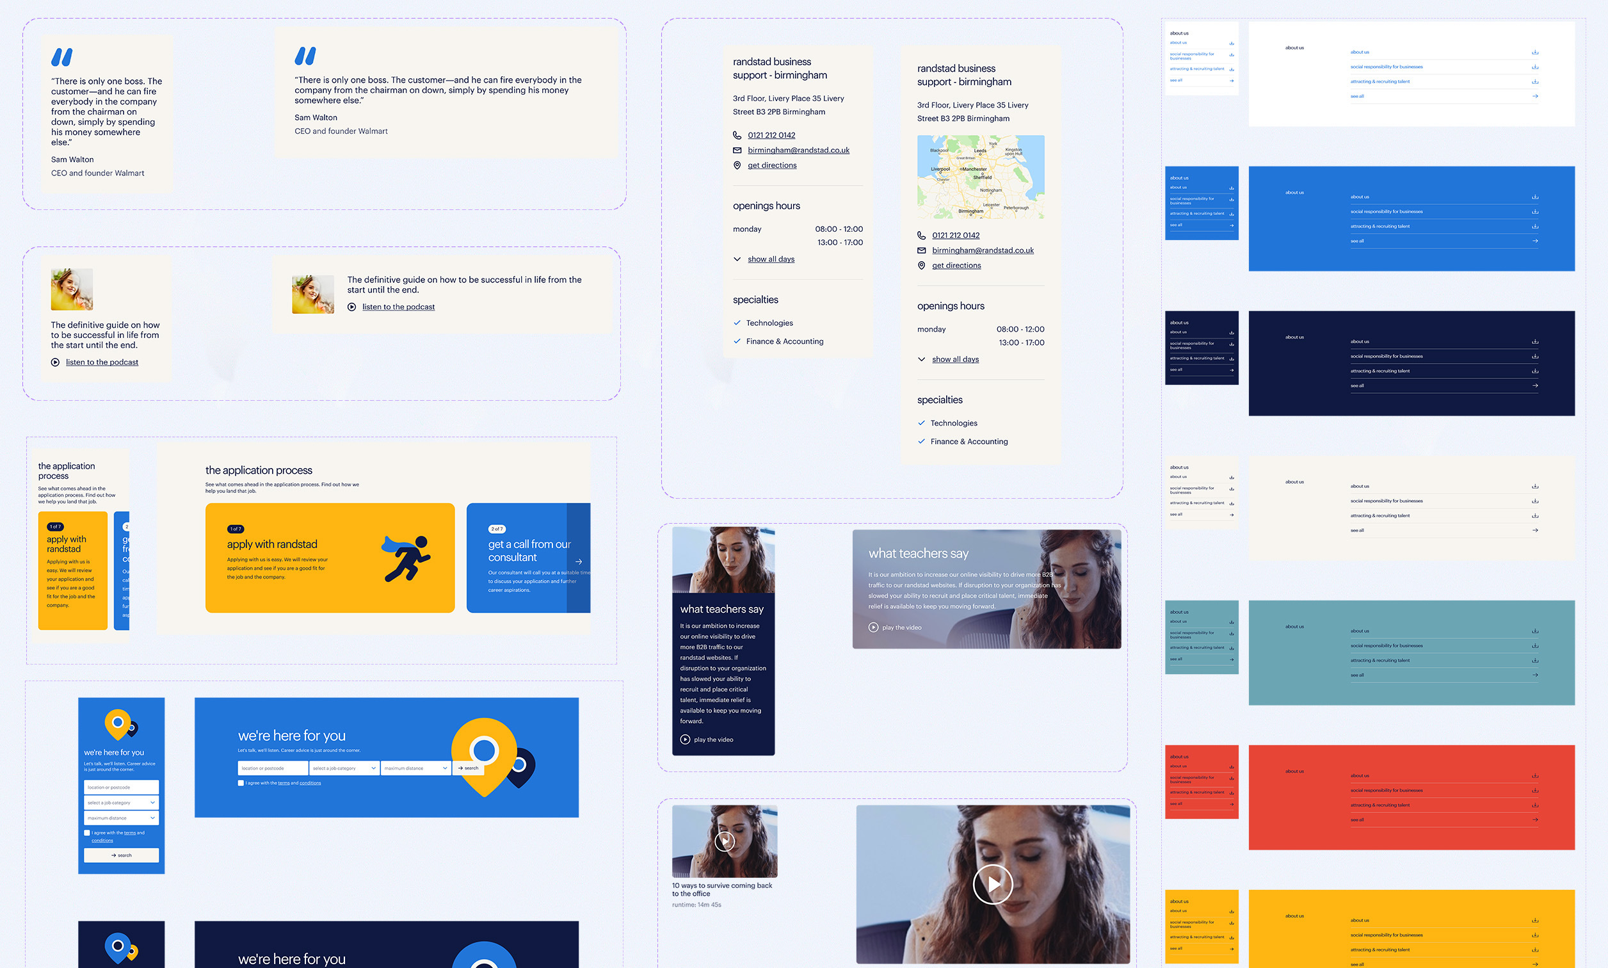
Task: Click the play button on the office video
Action: pyautogui.click(x=992, y=885)
